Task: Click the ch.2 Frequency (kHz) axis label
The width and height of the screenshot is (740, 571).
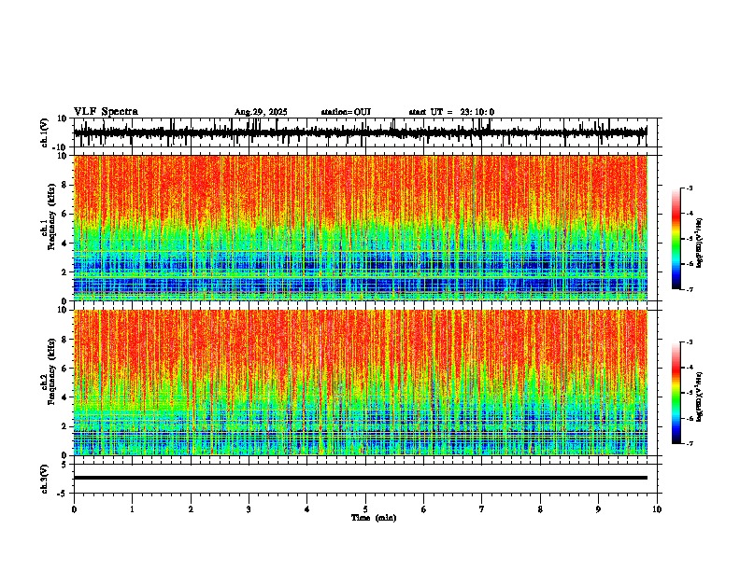Action: tap(48, 371)
